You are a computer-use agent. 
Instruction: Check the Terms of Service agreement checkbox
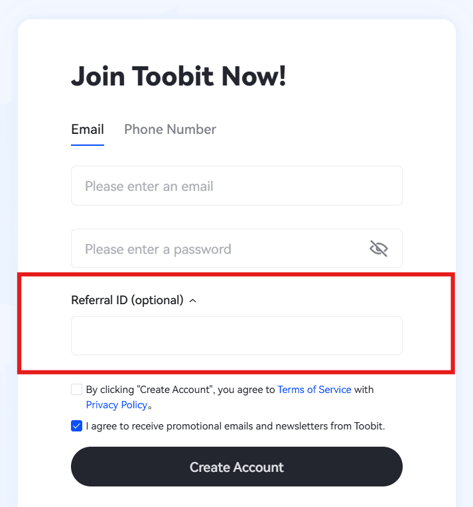(x=77, y=390)
